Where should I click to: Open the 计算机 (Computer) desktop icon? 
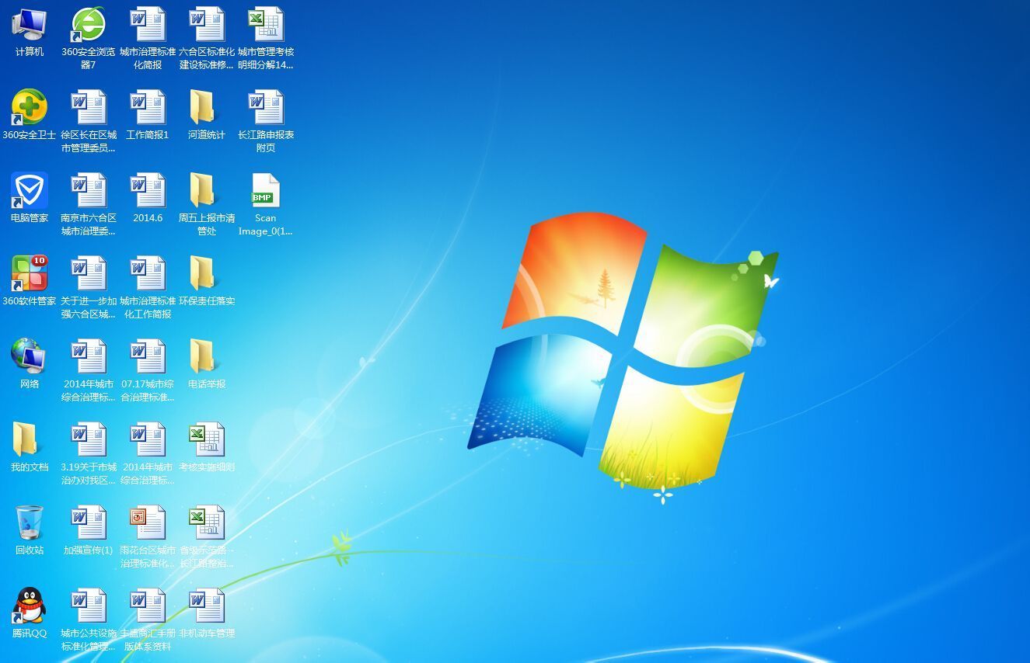coord(30,26)
